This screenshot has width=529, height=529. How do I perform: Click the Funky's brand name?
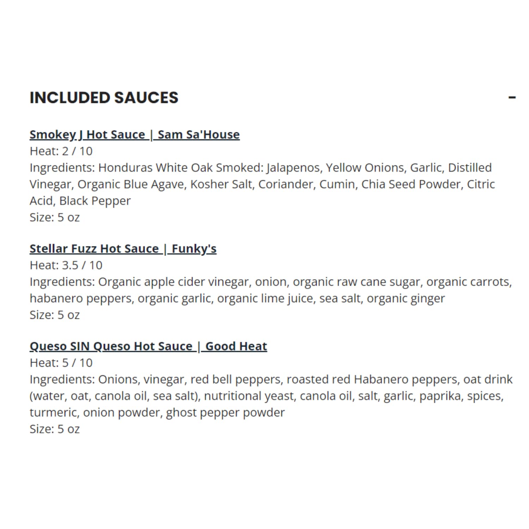194,249
